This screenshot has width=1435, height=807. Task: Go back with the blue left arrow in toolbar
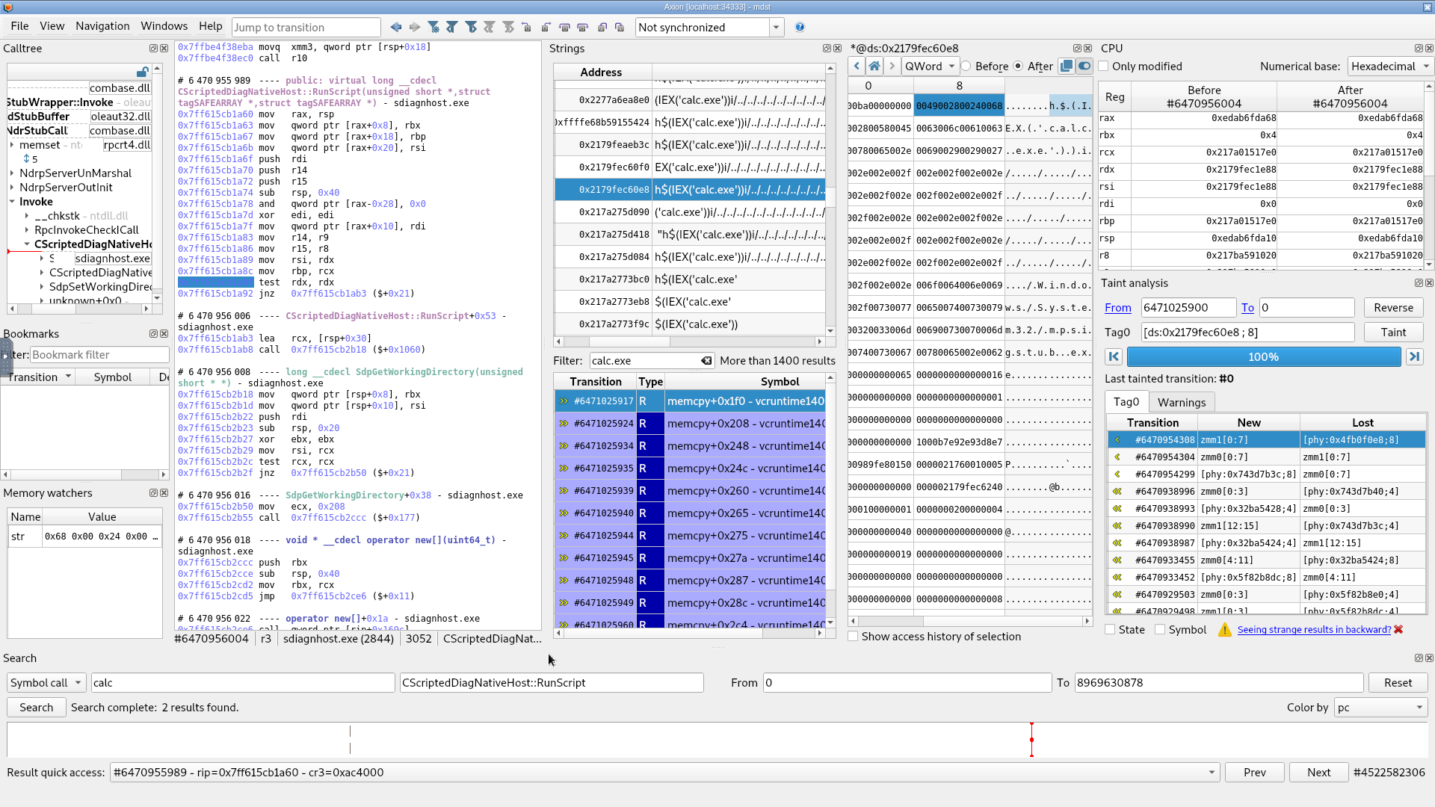click(x=396, y=27)
